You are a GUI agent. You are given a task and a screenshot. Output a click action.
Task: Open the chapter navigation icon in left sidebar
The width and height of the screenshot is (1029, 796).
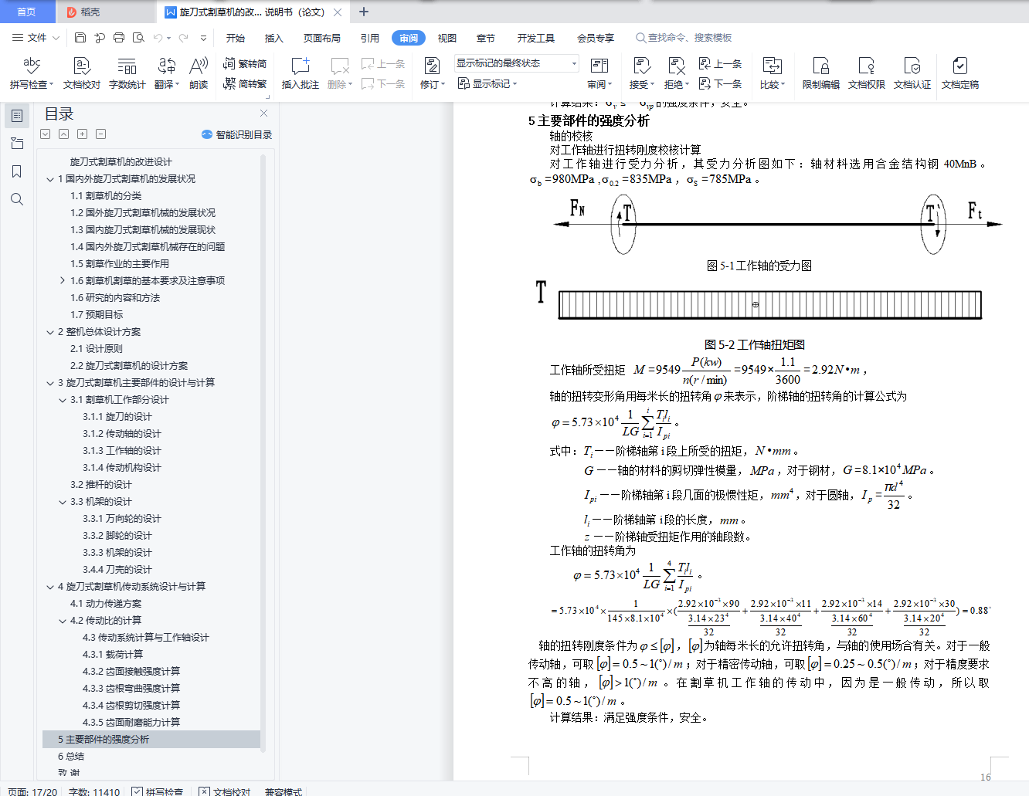coord(17,144)
